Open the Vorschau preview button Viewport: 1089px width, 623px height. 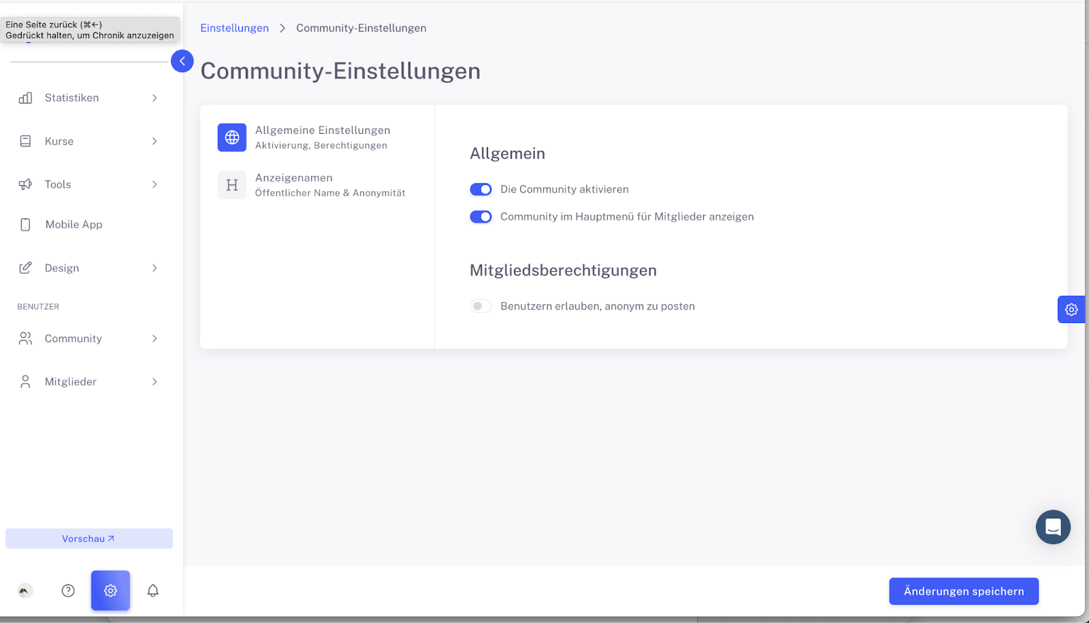(88, 539)
